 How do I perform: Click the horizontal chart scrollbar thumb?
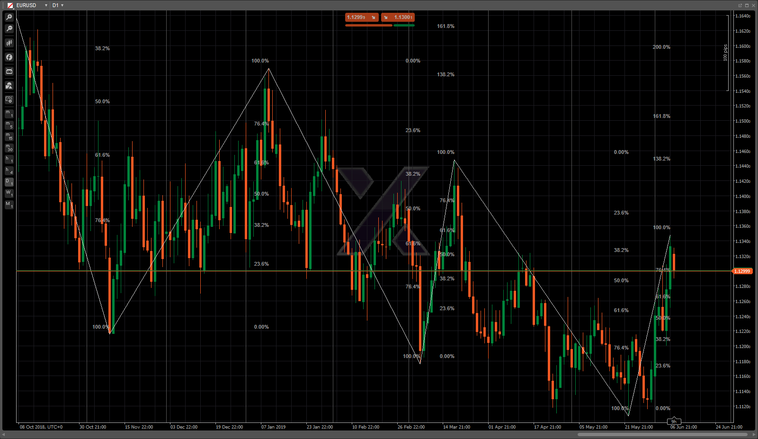click(662, 434)
